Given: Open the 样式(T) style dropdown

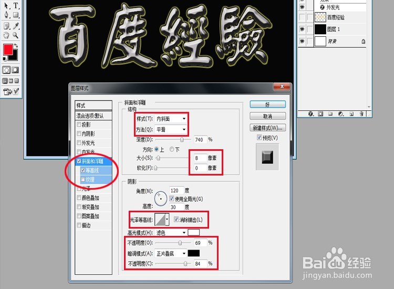Looking at the screenshot, I should tap(171, 119).
